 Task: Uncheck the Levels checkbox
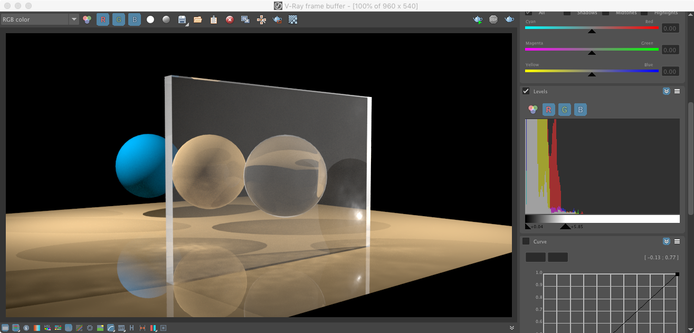pyautogui.click(x=526, y=91)
